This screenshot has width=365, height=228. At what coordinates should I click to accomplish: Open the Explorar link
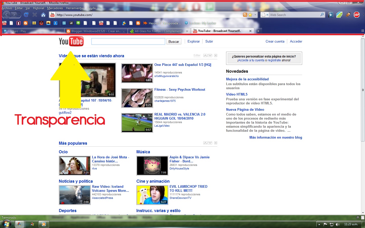point(194,41)
